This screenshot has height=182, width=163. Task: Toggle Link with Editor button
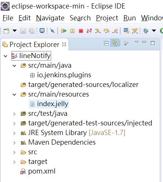tap(115, 43)
